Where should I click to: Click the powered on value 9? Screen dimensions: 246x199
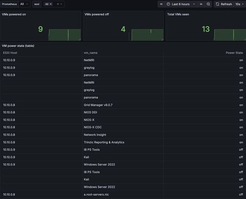click(40, 29)
